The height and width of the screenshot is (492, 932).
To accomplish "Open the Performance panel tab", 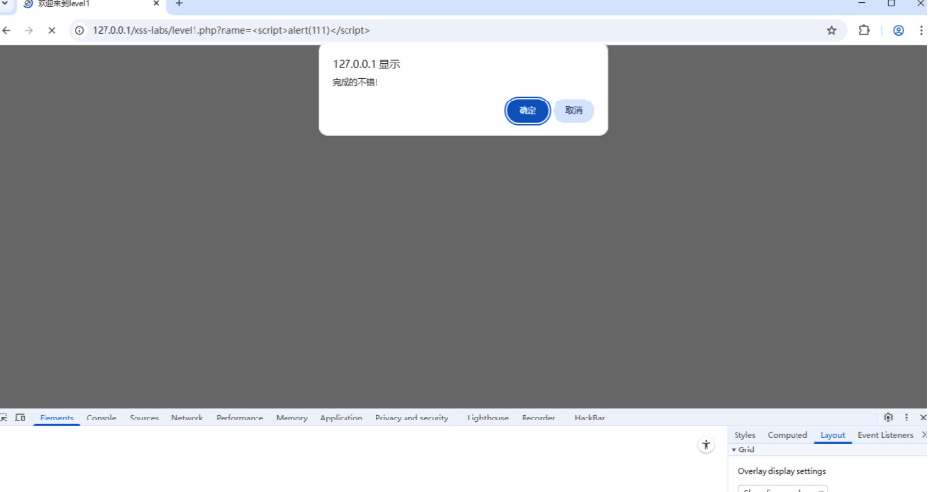I will click(x=240, y=418).
